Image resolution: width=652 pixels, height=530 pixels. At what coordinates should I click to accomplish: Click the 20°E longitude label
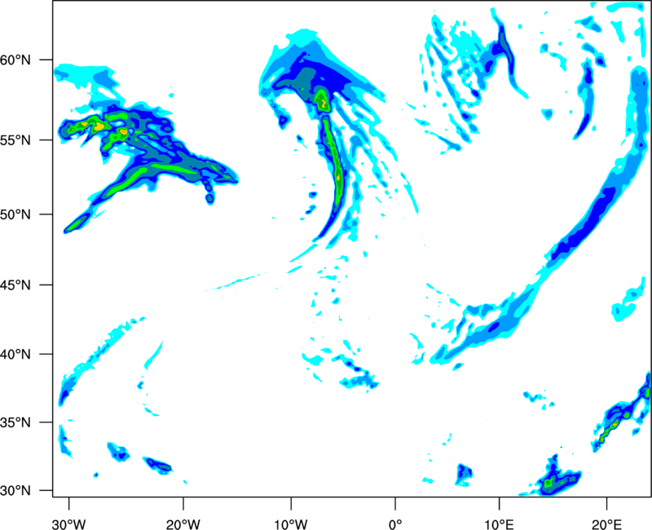pos(606,524)
